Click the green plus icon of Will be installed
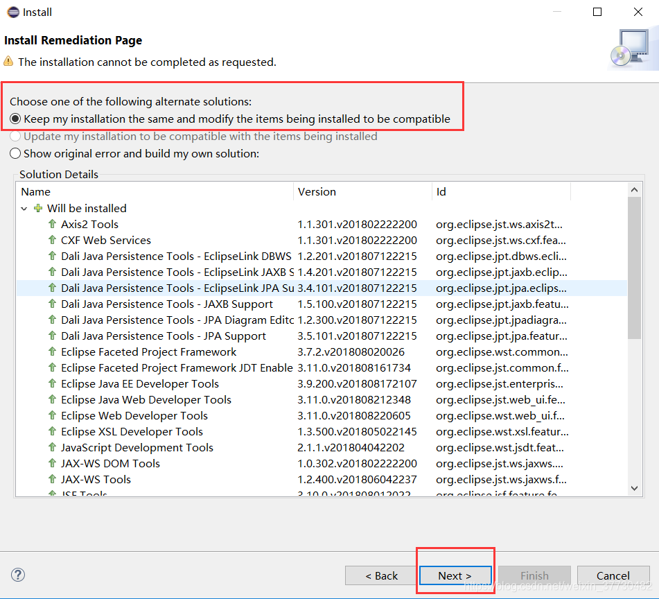 pos(38,208)
